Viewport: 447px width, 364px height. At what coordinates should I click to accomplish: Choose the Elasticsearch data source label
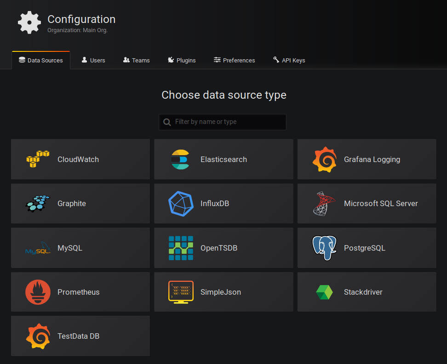pos(223,159)
